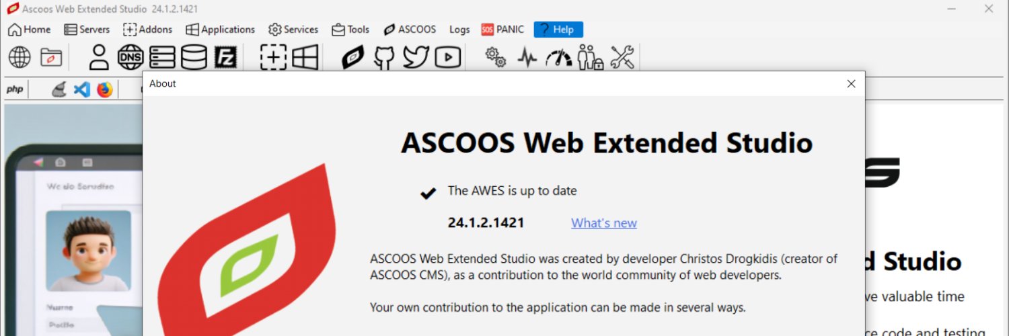1009x336 pixels.
Task: Click the dashed-square plus addons icon
Action: point(273,58)
